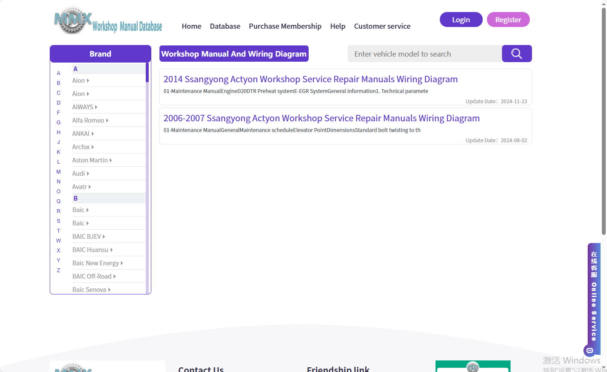
Task: Jump to letter R in alphabet index
Action: [59, 211]
